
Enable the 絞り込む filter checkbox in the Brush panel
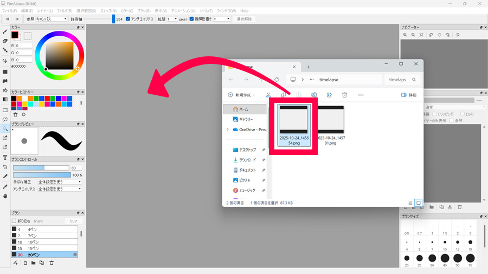(x=14, y=221)
